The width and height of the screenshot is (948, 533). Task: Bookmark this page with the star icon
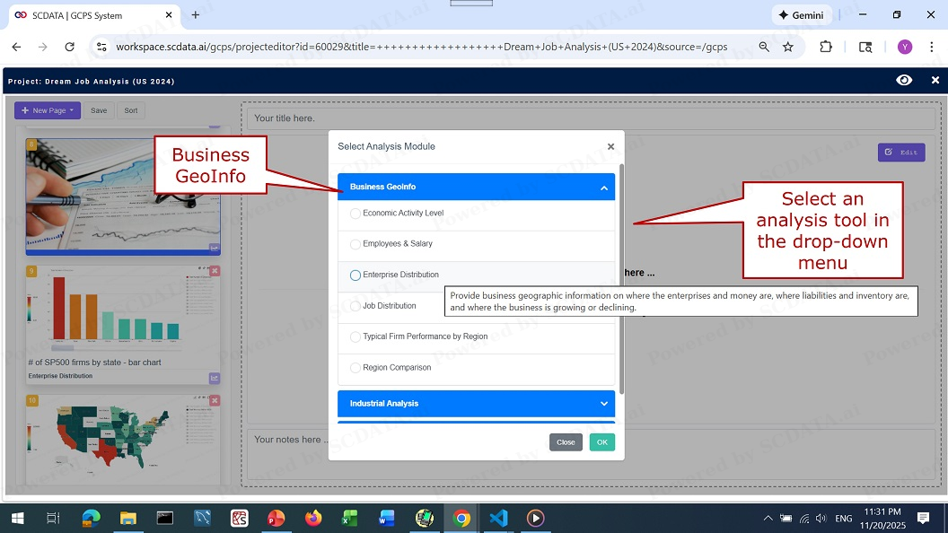coord(787,47)
